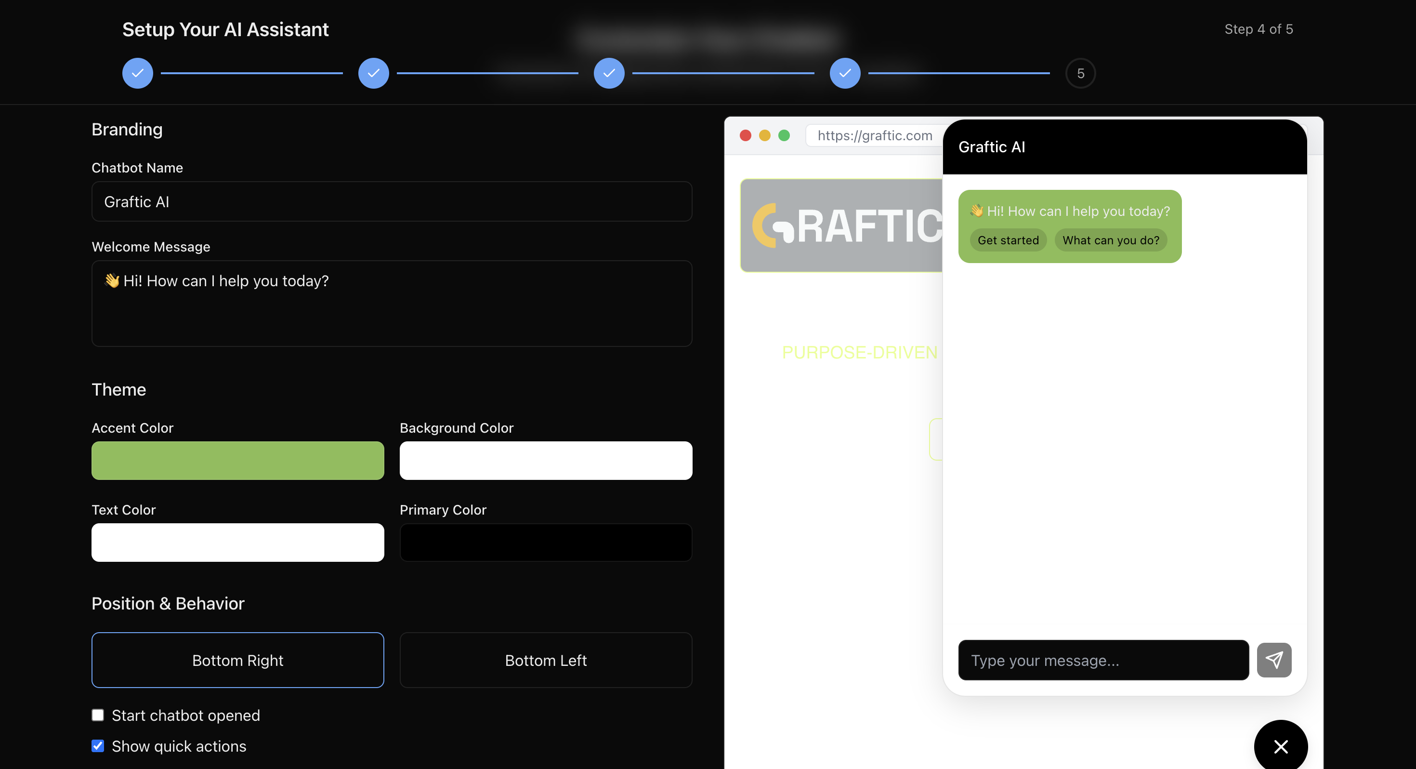Image resolution: width=1416 pixels, height=769 pixels.
Task: Click into the Welcome Message textarea
Action: [x=392, y=303]
